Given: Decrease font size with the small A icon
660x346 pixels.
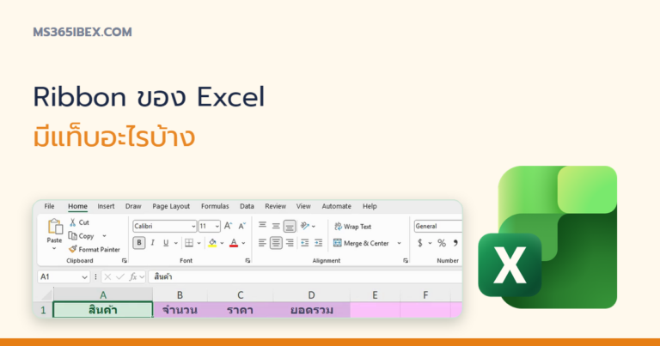Looking at the screenshot, I should click(x=242, y=226).
